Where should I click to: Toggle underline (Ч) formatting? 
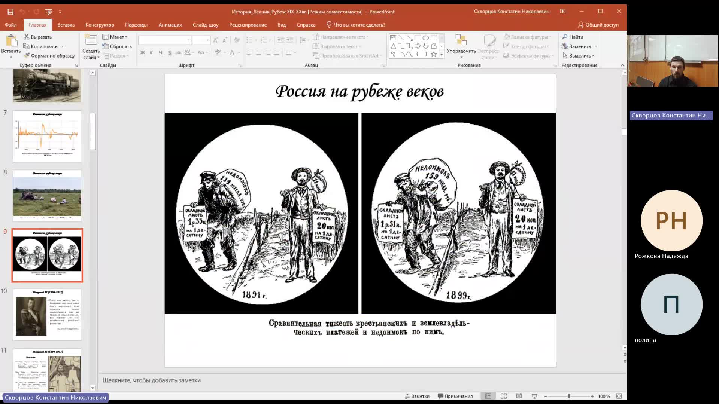point(160,53)
